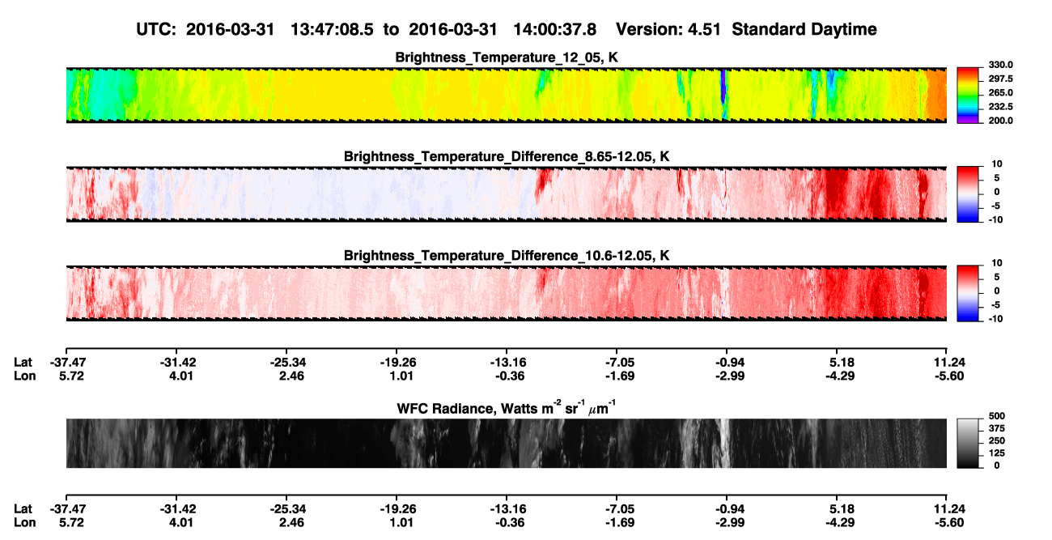Click latitude -37.47 under the 10.6-12.05 panel
1052x540 pixels.
pyautogui.click(x=68, y=362)
